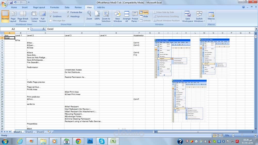Switch to Normal view

(5, 17)
